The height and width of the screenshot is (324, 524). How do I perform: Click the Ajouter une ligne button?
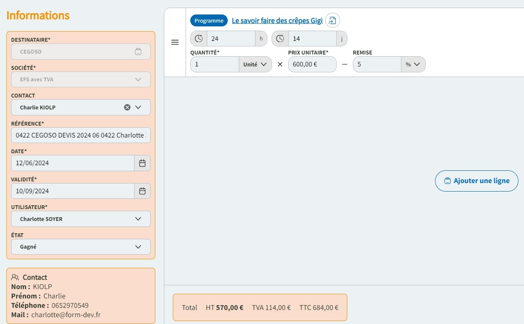click(x=476, y=181)
